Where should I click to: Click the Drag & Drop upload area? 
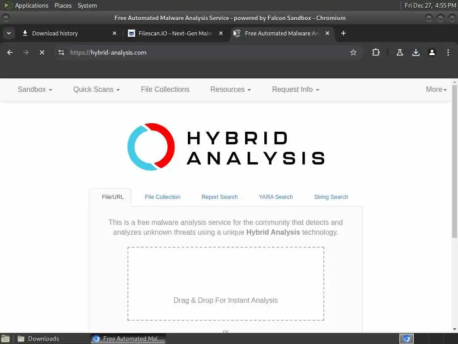226,284
